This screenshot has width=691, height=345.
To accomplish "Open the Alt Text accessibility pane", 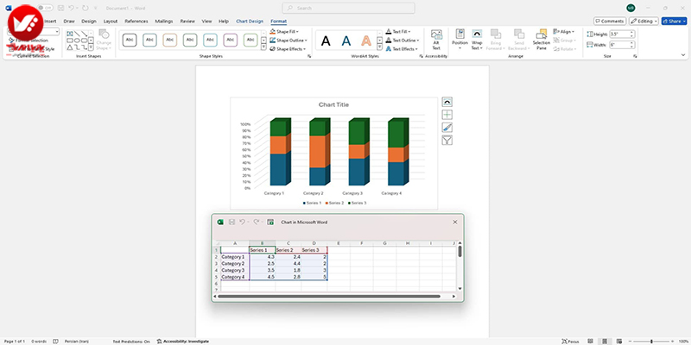I will click(436, 40).
